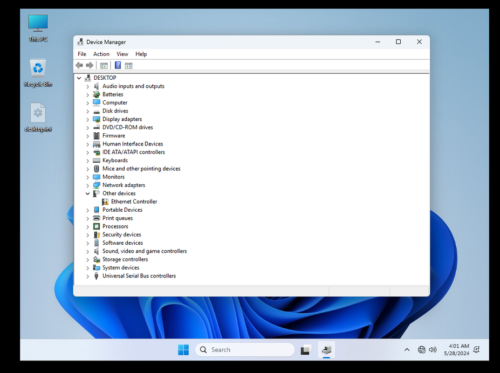This screenshot has height=373, width=500.
Task: Click the Back arrow toolbar icon
Action: (x=79, y=65)
